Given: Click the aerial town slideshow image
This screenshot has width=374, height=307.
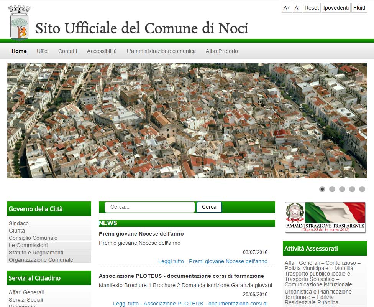Looking at the screenshot, I should [x=187, y=120].
